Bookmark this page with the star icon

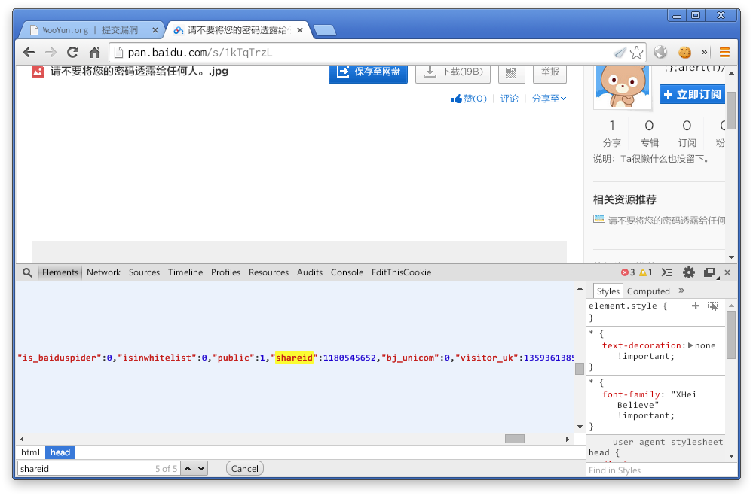636,52
